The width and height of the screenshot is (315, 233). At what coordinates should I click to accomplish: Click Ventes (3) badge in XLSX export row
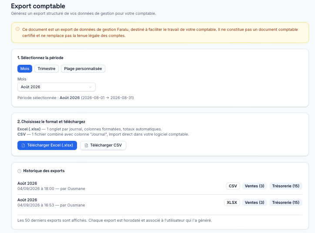click(x=255, y=203)
